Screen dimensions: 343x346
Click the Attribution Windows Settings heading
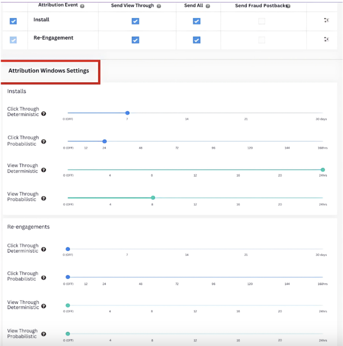coord(49,71)
